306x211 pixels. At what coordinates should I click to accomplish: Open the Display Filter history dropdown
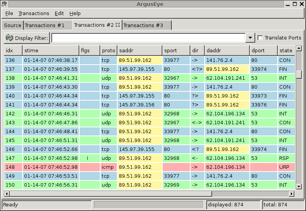[250, 38]
